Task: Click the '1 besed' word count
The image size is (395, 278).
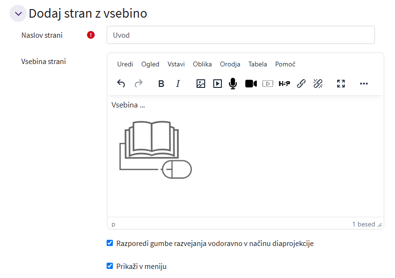Action: (x=363, y=224)
